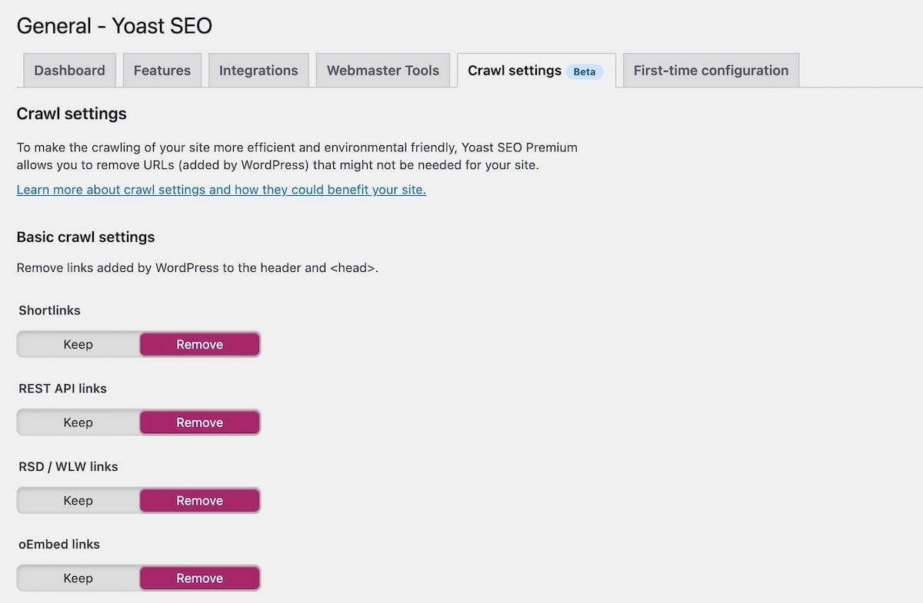Screen dimensions: 923x603
Task: Select the Crawl settings tab
Action: 536,70
